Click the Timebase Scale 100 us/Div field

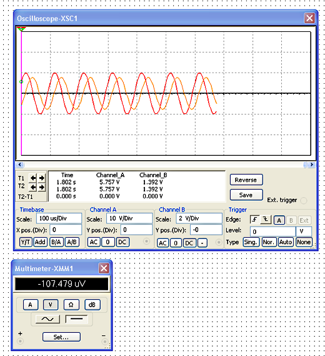click(x=59, y=218)
